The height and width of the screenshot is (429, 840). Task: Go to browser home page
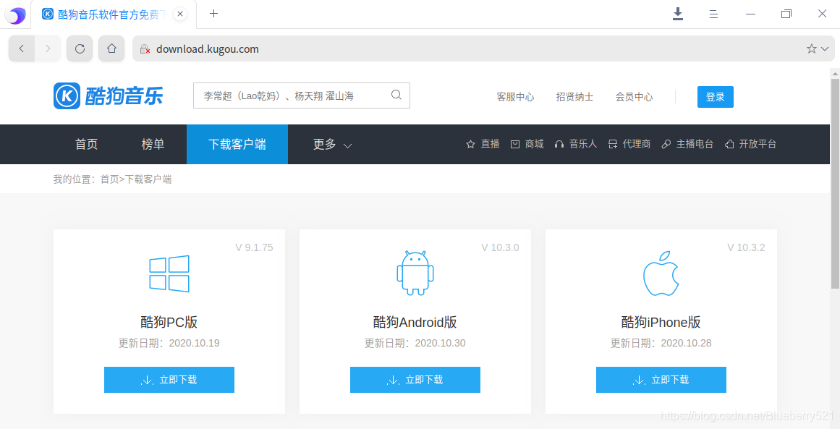pyautogui.click(x=111, y=48)
